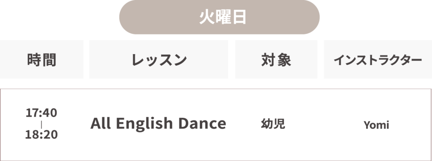The height and width of the screenshot is (161, 432).
Task: Click the vertical line between the times
Action: (x=41, y=124)
